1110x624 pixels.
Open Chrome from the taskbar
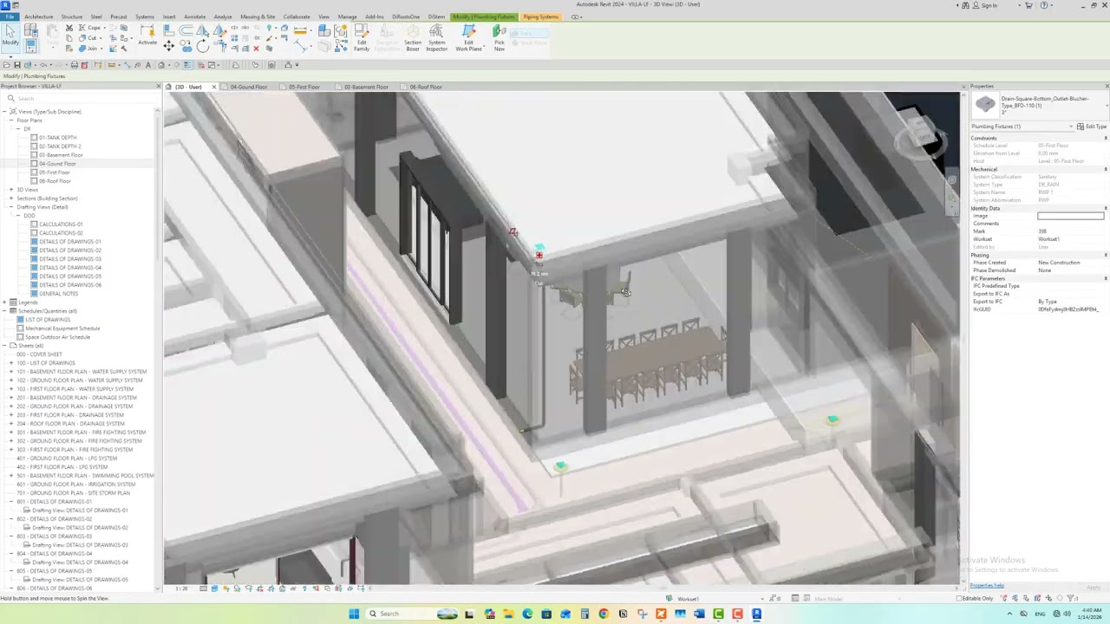point(604,614)
